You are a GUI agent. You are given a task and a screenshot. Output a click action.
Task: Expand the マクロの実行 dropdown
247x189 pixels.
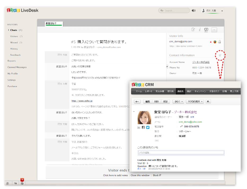pos(195,102)
